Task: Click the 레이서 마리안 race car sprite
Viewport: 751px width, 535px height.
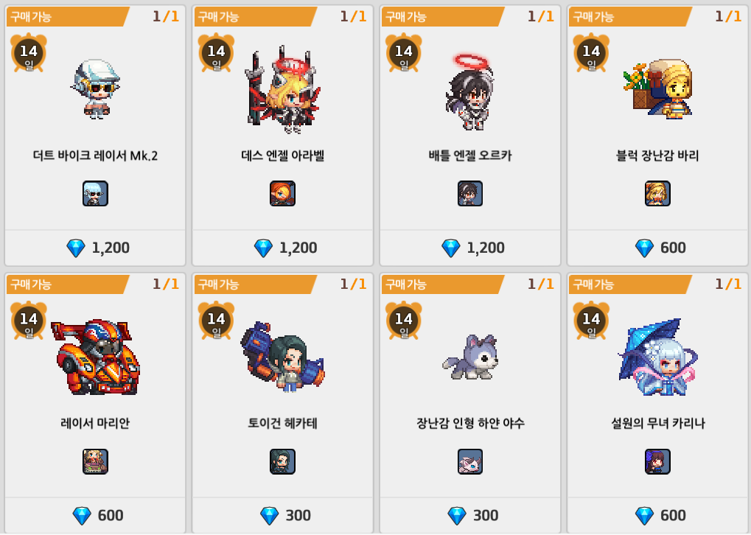Action: pos(95,357)
